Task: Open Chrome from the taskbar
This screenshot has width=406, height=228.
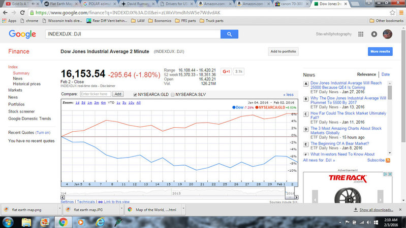Action: (x=63, y=222)
